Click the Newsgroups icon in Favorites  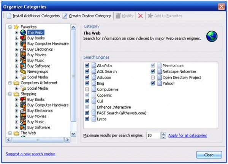click(x=23, y=72)
